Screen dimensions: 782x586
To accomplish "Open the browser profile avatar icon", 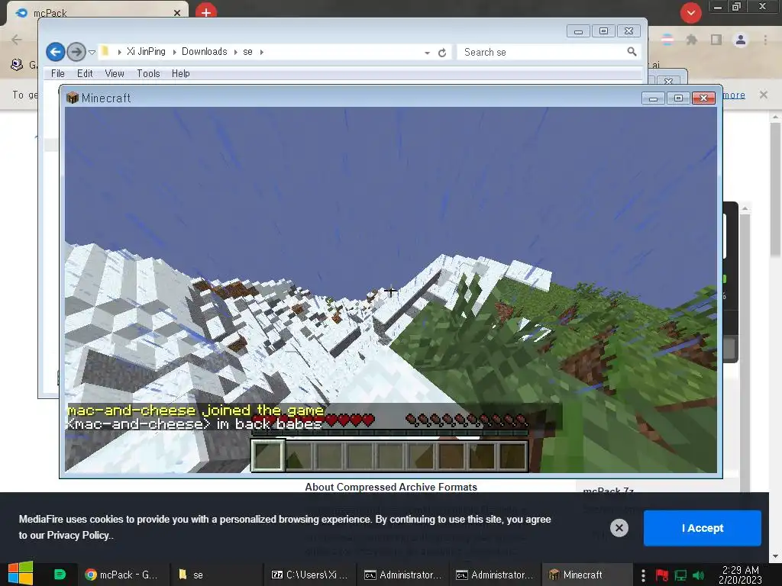I will pos(741,40).
